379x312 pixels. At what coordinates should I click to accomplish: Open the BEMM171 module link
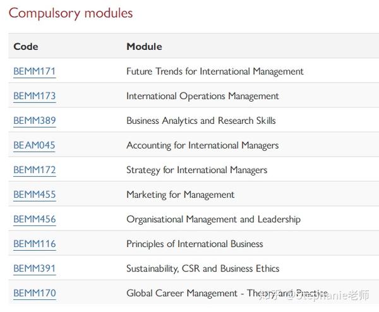[x=35, y=71]
